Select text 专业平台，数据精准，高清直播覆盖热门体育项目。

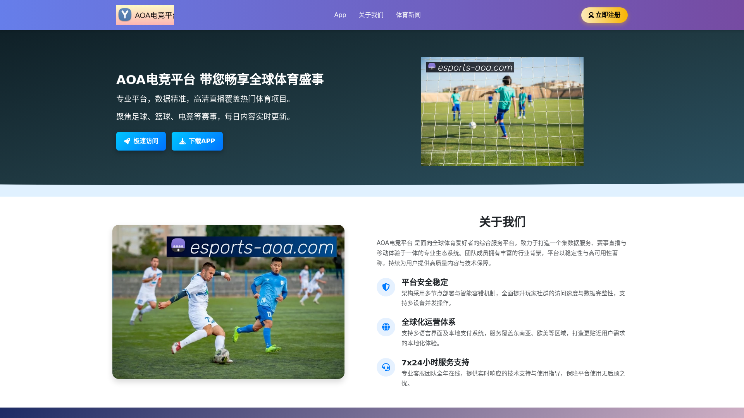(205, 99)
